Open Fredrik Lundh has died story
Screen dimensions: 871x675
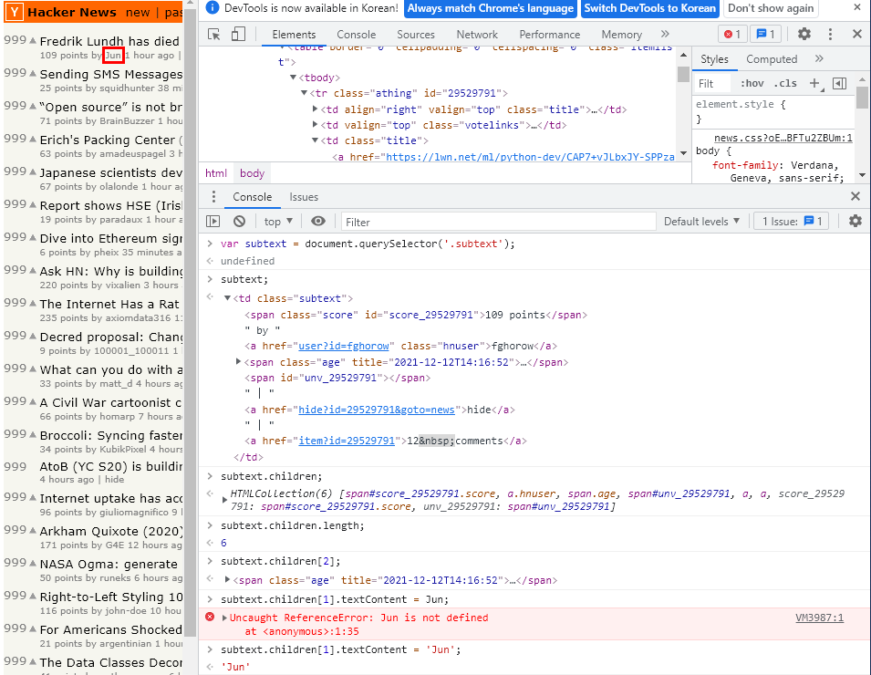click(109, 41)
